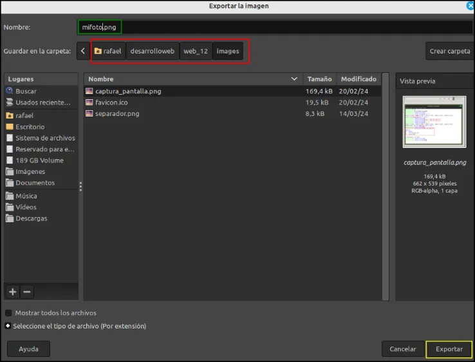Open Buscar search in Lugares
The image size is (475, 362).
tap(41, 91)
